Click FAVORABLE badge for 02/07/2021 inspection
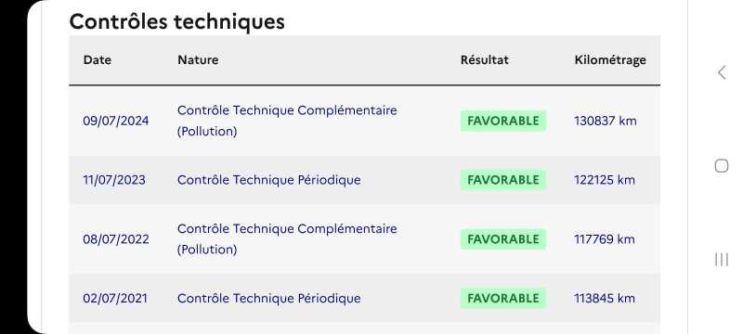The image size is (743, 334). pyautogui.click(x=503, y=299)
